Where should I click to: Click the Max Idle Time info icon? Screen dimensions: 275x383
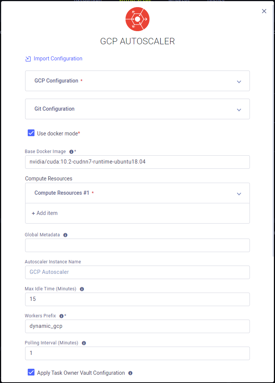82,289
